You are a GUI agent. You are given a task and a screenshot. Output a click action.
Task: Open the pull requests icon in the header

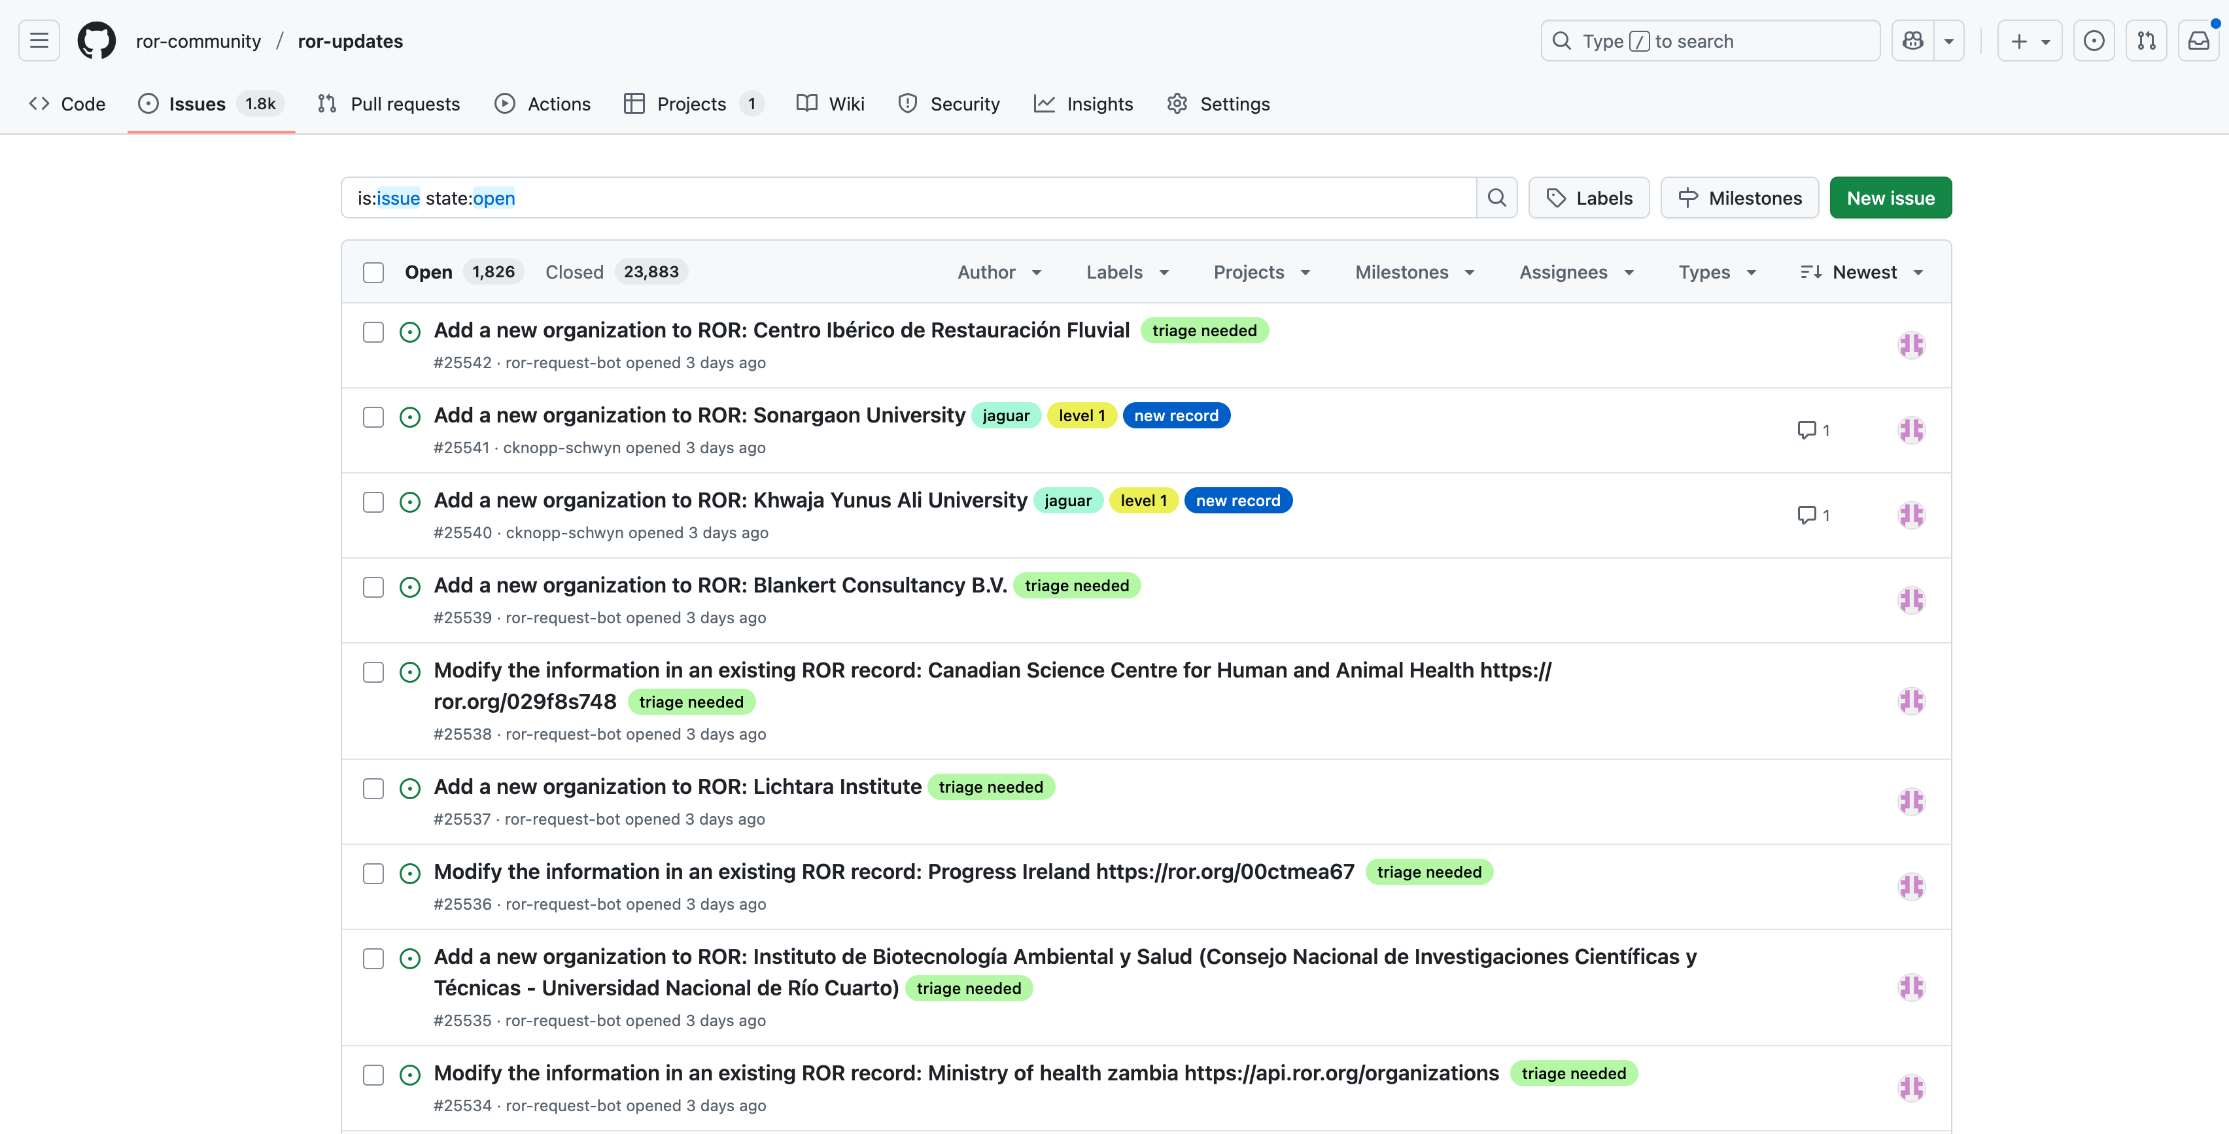[2147, 40]
